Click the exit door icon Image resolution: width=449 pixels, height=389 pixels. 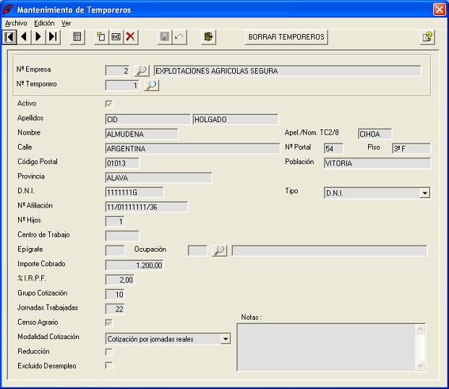click(208, 37)
